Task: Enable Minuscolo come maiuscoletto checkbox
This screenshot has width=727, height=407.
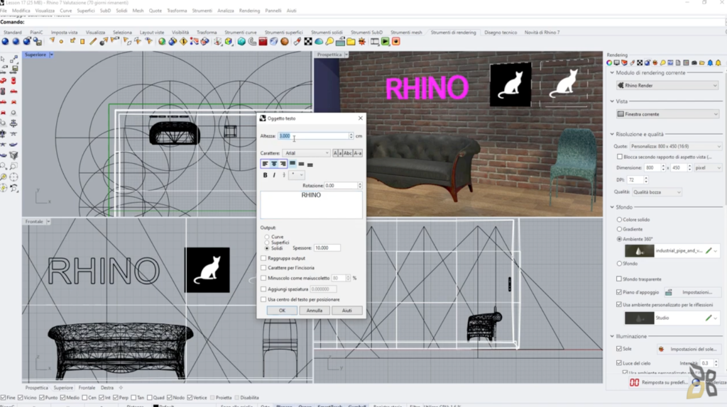Action: (263, 278)
